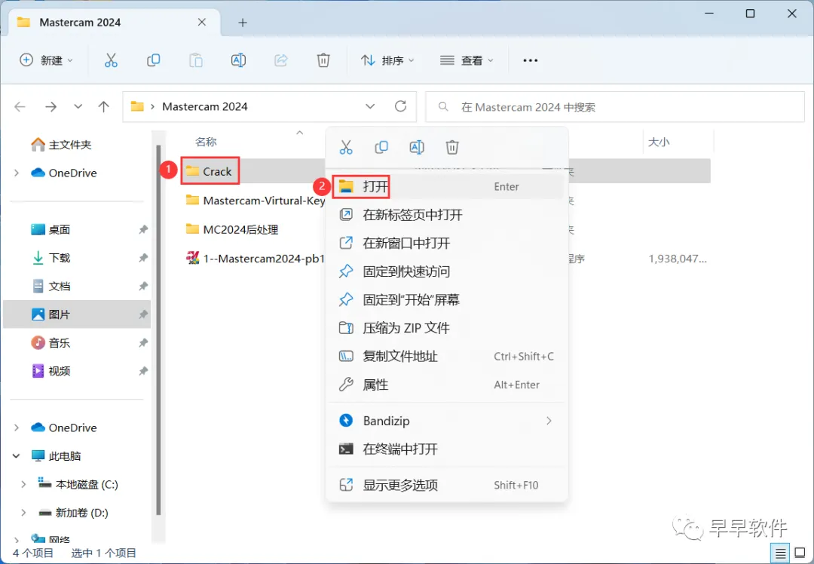Click the Cut icon in the context menu
This screenshot has width=814, height=564.
click(x=346, y=148)
